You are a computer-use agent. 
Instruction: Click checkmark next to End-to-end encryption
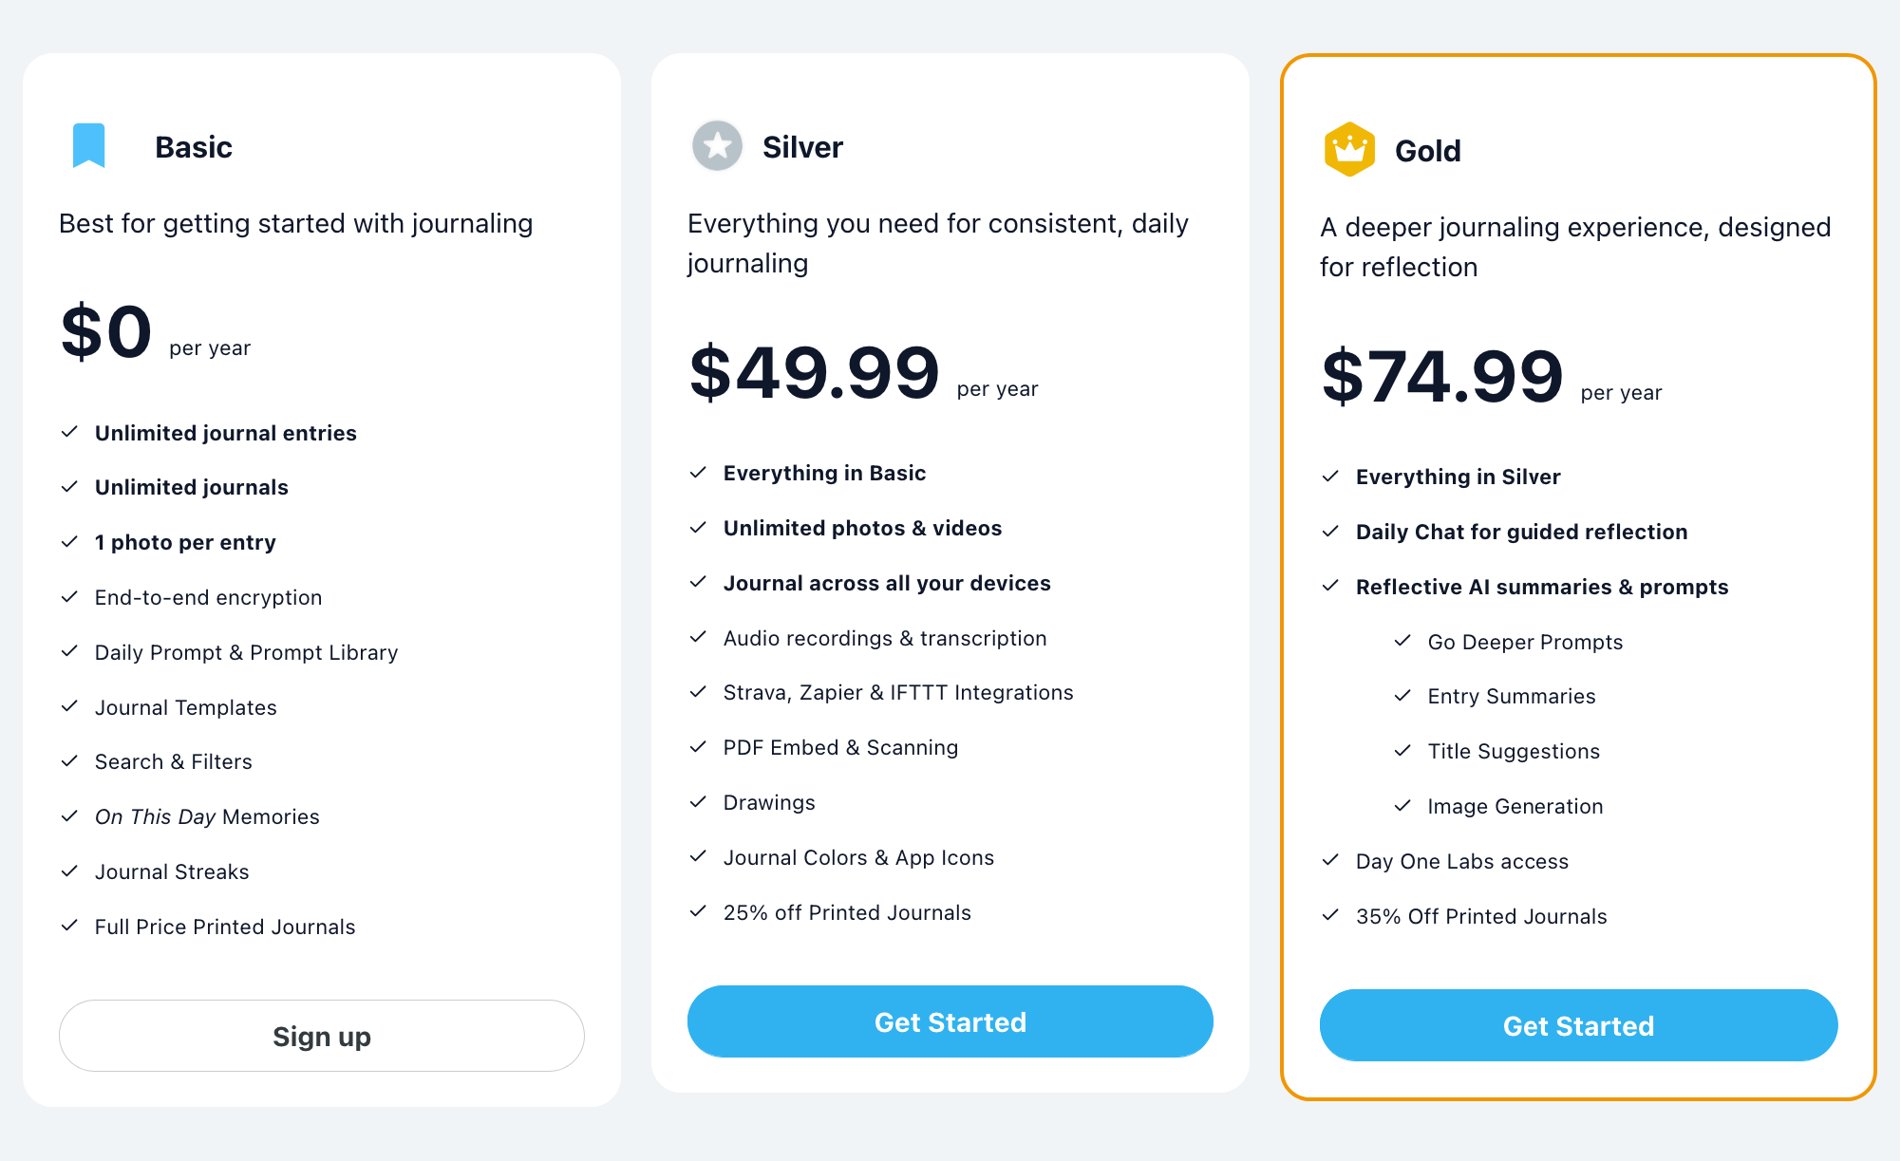[x=69, y=597]
